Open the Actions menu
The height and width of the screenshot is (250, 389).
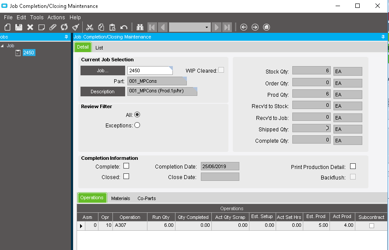click(x=56, y=18)
